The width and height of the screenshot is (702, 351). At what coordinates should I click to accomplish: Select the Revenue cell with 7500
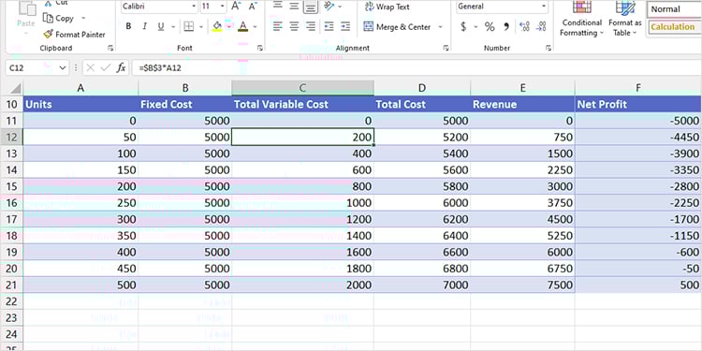pos(522,285)
